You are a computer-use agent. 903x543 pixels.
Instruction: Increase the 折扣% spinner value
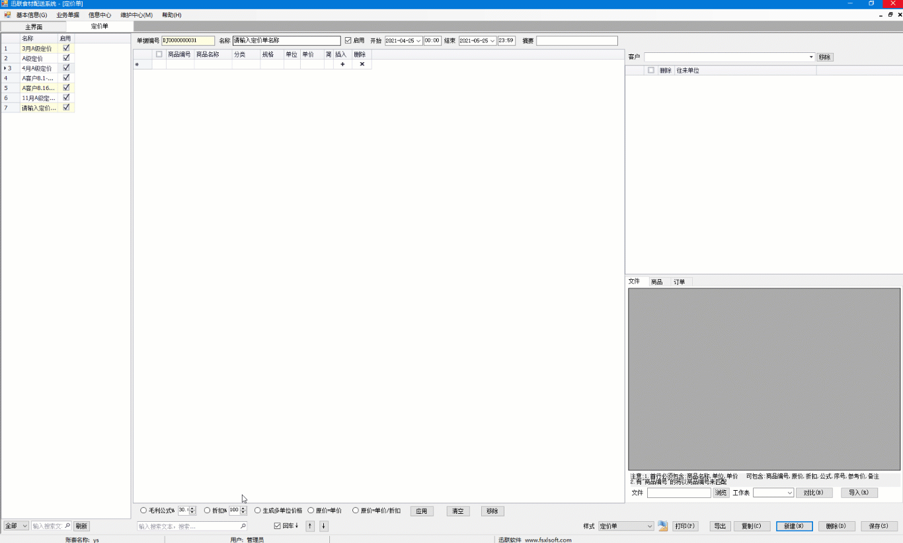(243, 508)
